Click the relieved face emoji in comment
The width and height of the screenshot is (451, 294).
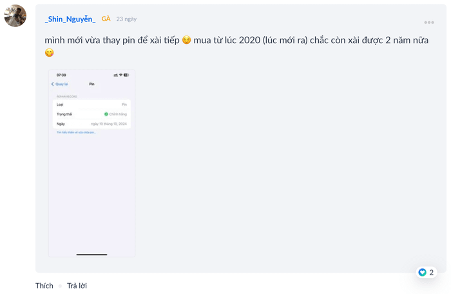tap(187, 40)
